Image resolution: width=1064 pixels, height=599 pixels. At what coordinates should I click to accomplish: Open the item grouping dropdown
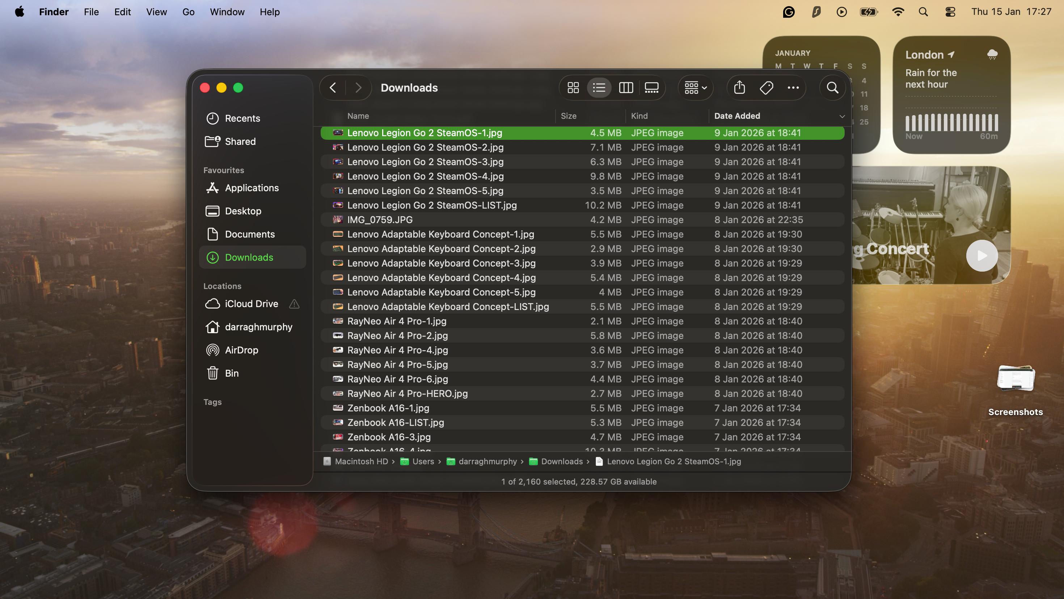click(695, 88)
